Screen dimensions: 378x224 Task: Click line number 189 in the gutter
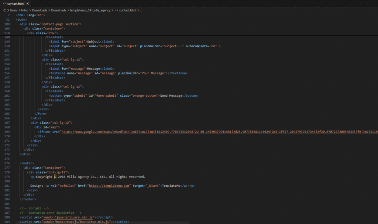click(7, 221)
